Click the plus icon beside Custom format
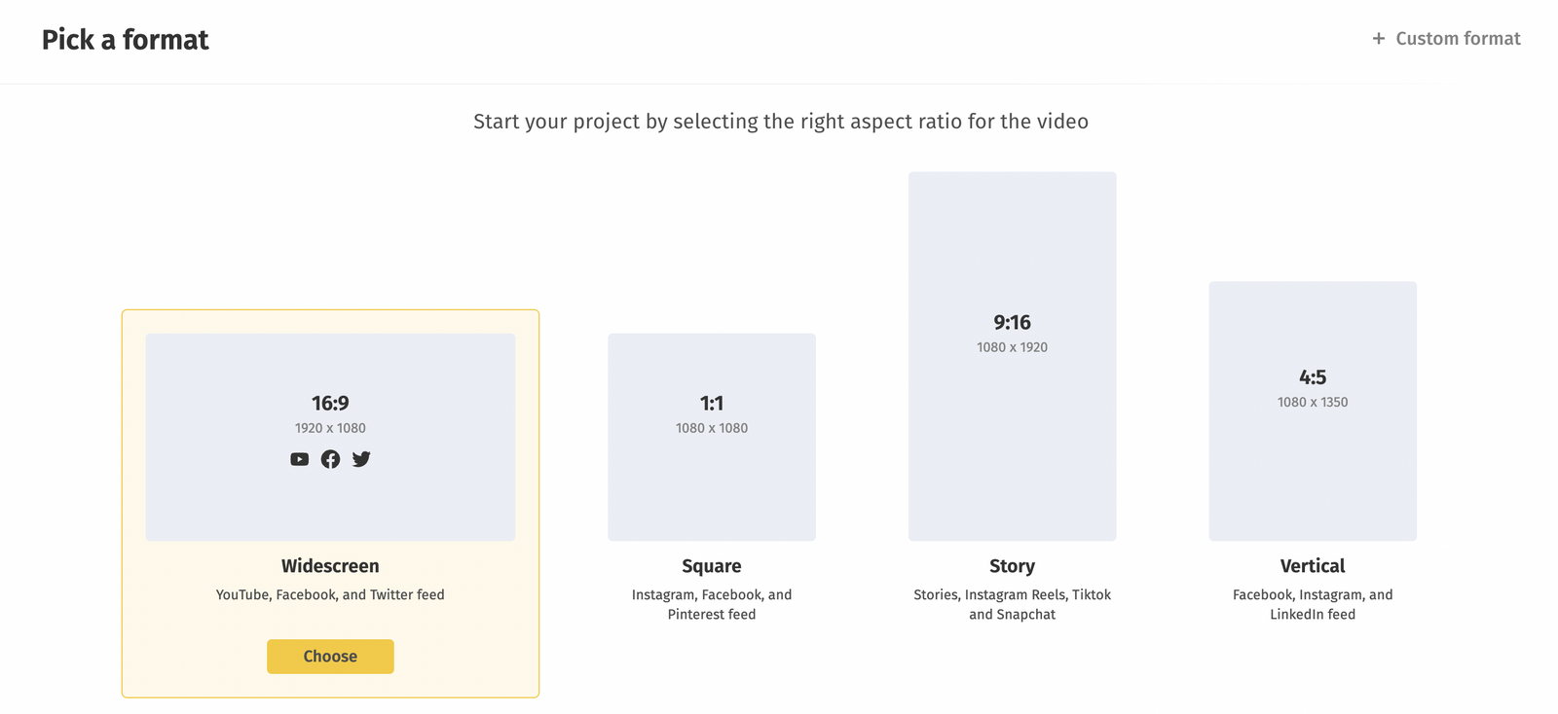The height and width of the screenshot is (714, 1558). pos(1378,39)
